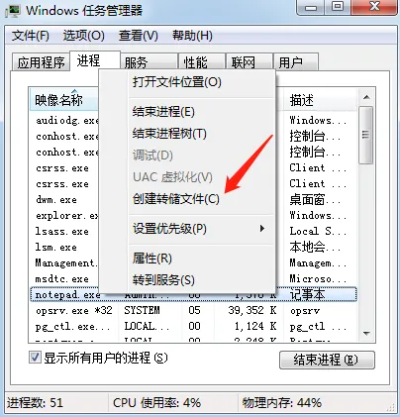Click the 进程数: 51 status entry
Screen dimensions: 400x417
click(35, 402)
